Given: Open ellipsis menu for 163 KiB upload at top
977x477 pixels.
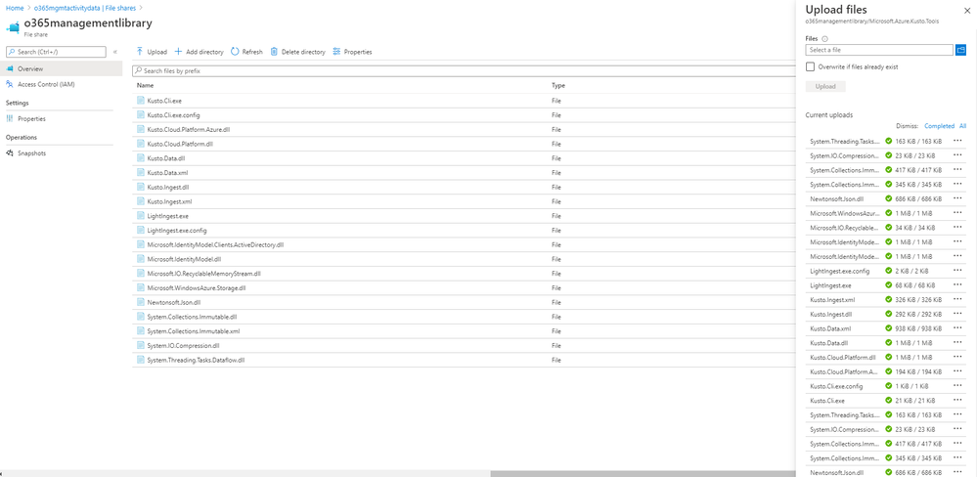Looking at the screenshot, I should point(957,141).
